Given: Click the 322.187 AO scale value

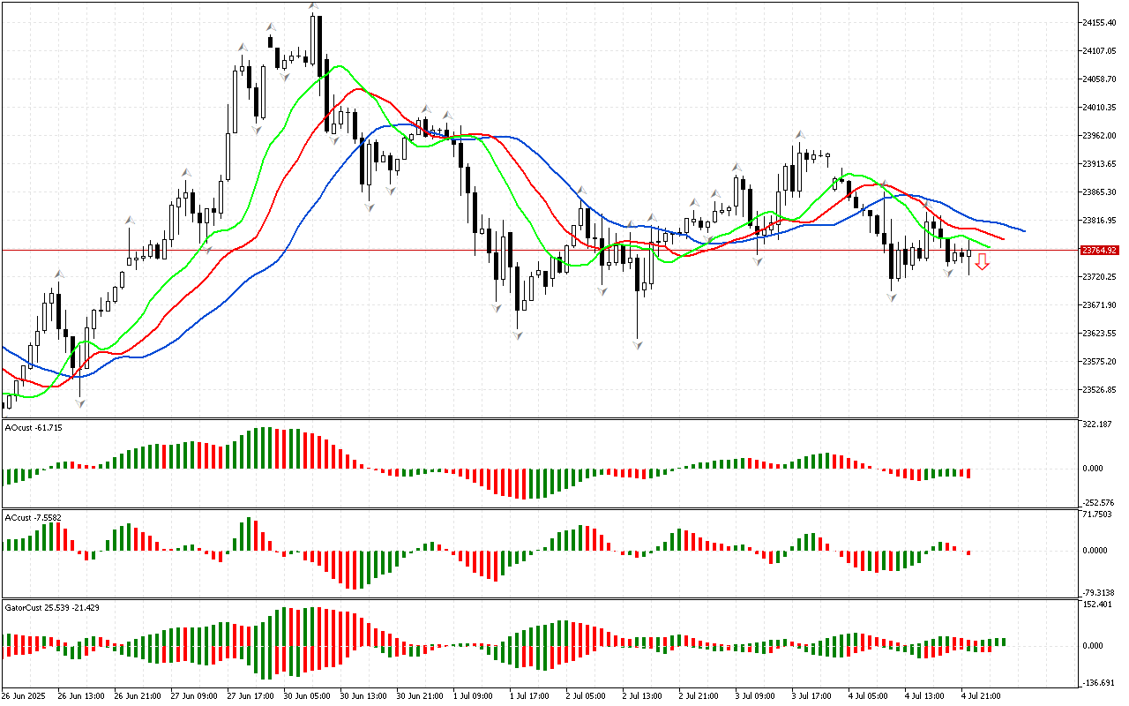Looking at the screenshot, I should [1097, 424].
